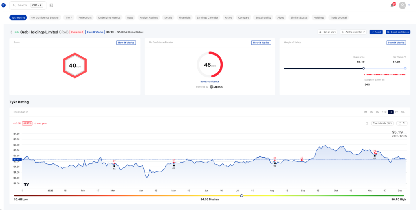416x210 pixels.
Task: Open the filter settings icon beside search
Action: tap(51, 5)
